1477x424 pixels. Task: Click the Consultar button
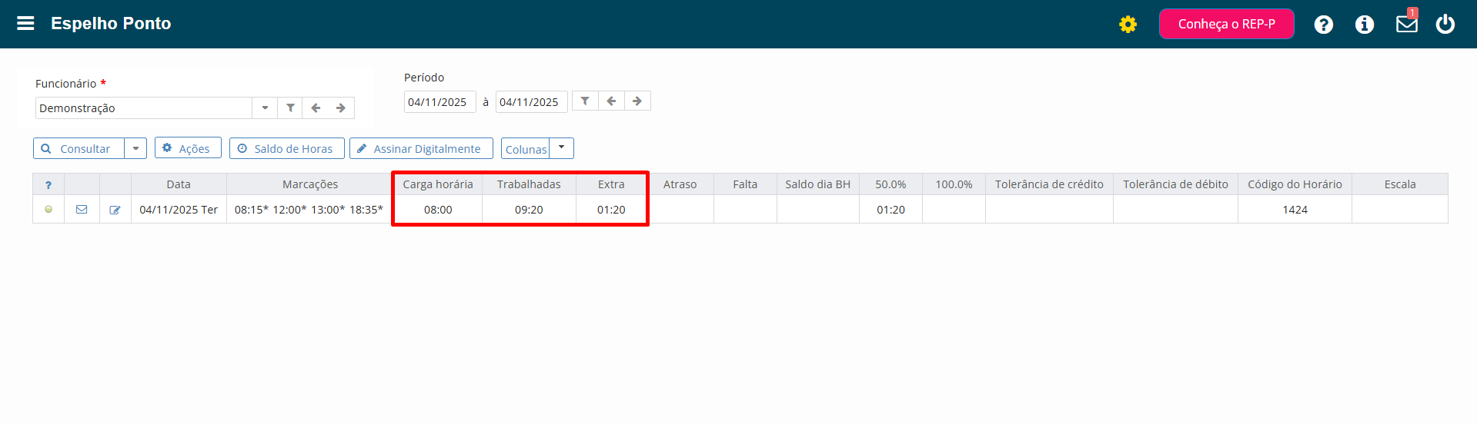[79, 148]
